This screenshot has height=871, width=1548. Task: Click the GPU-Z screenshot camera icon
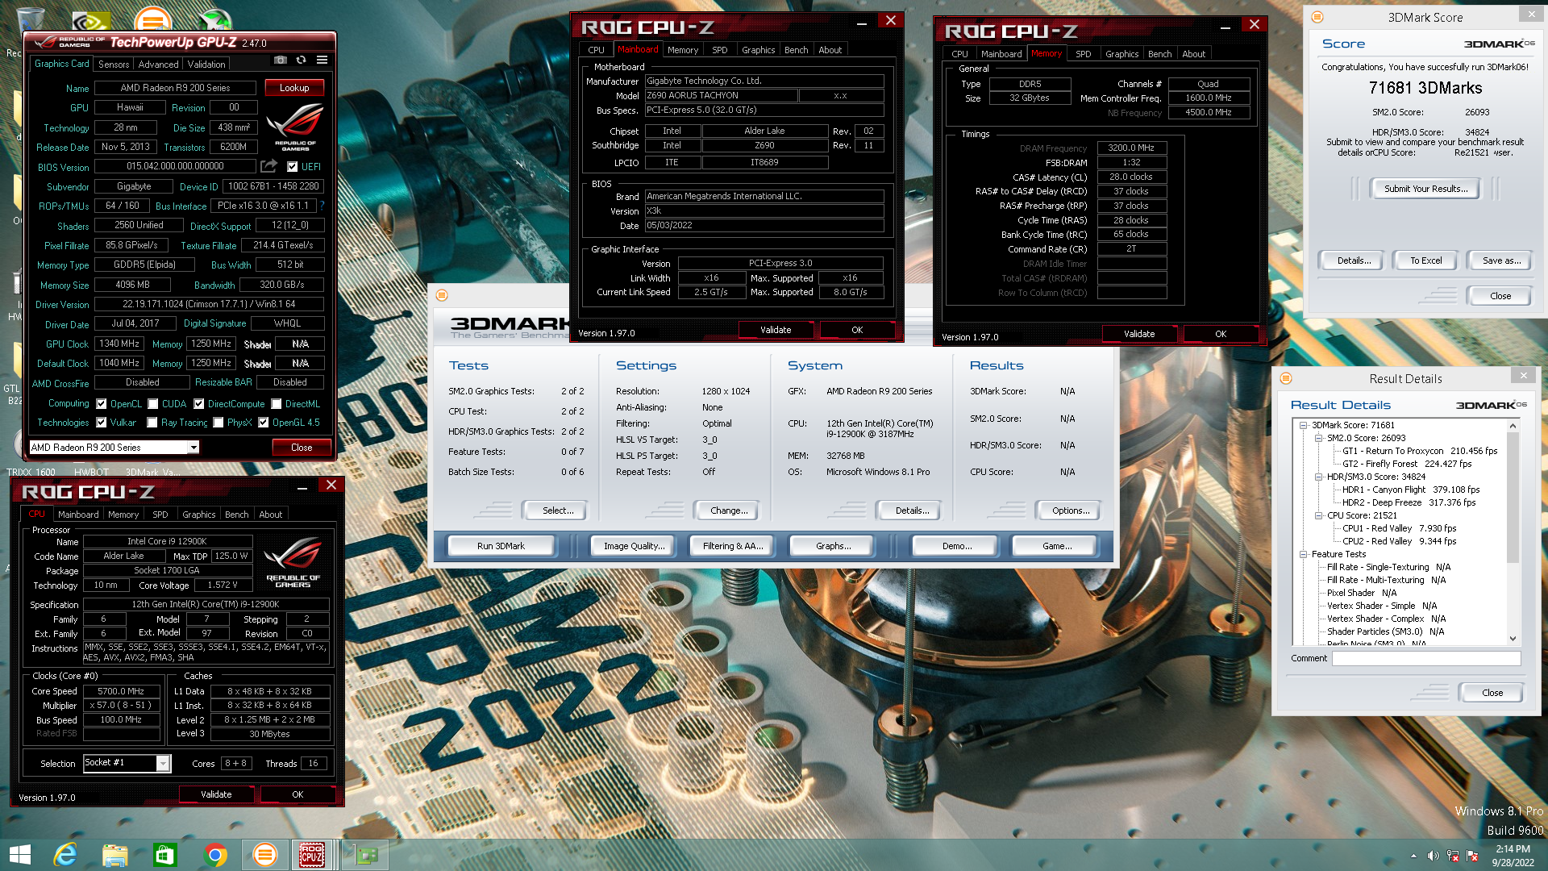(x=280, y=60)
